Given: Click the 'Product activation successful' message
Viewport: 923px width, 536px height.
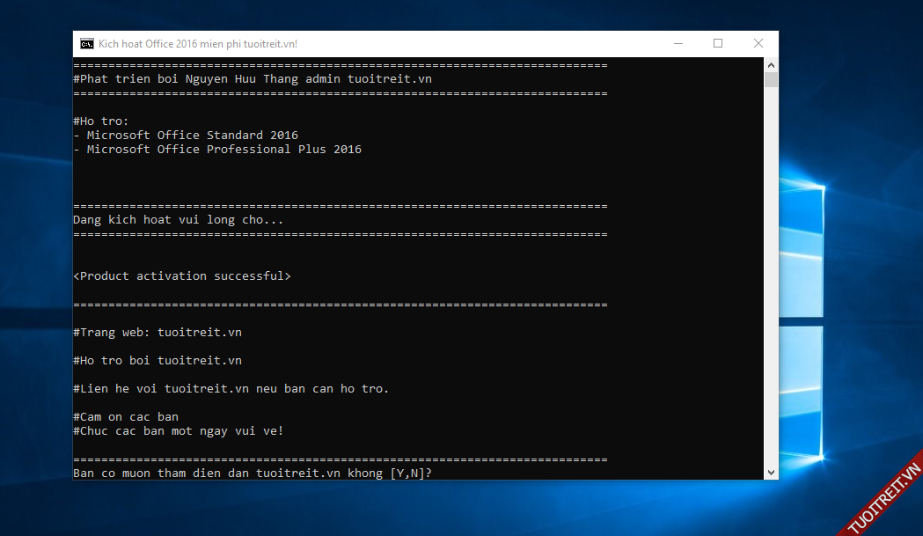Looking at the screenshot, I should [182, 276].
